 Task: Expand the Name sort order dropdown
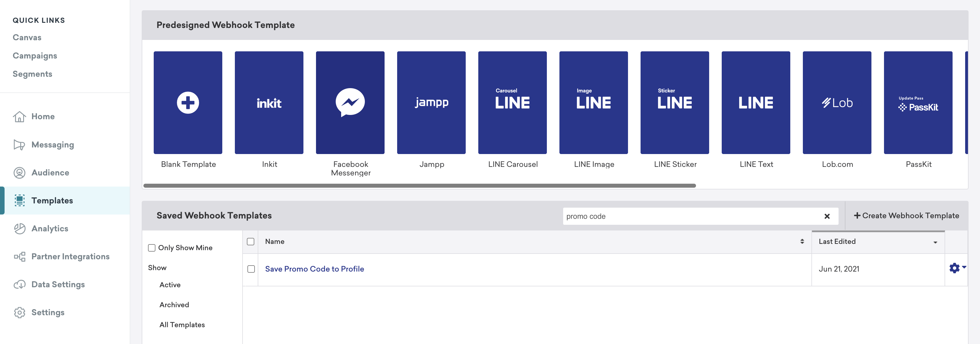coord(802,241)
